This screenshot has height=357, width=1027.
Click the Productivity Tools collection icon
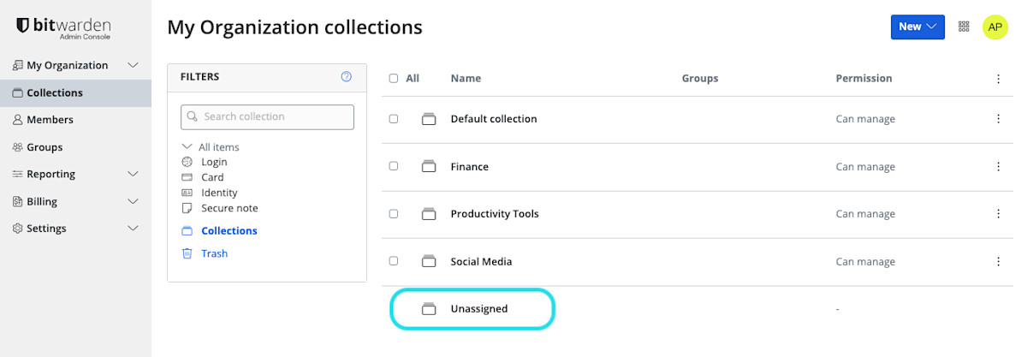429,214
